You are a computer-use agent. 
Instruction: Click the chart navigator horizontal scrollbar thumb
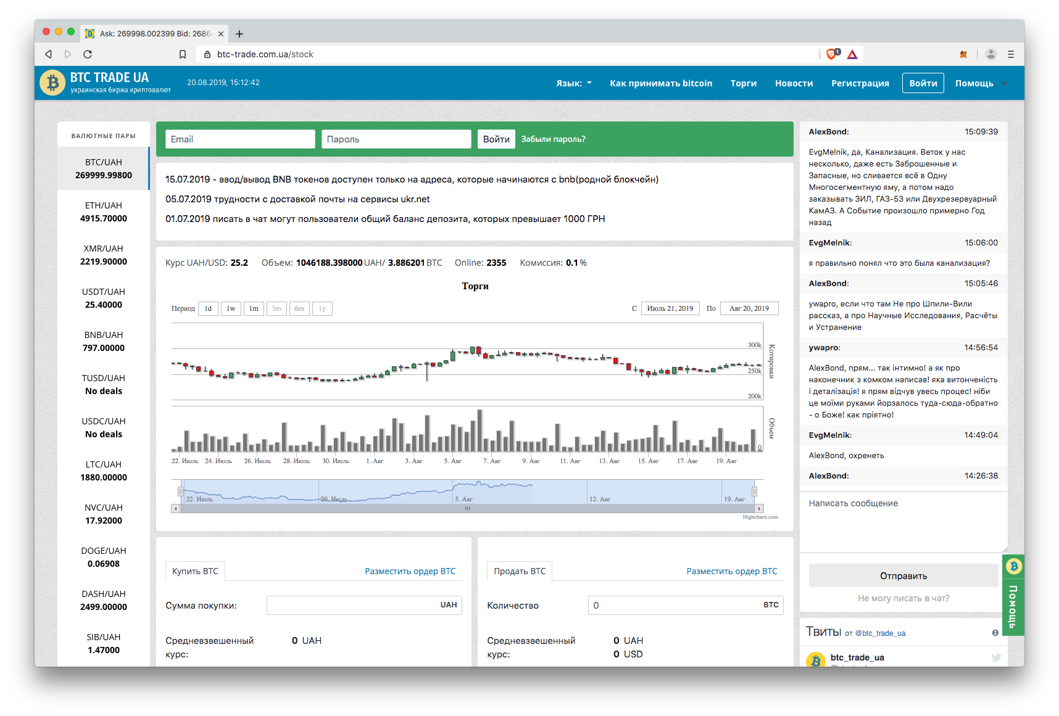click(x=467, y=509)
